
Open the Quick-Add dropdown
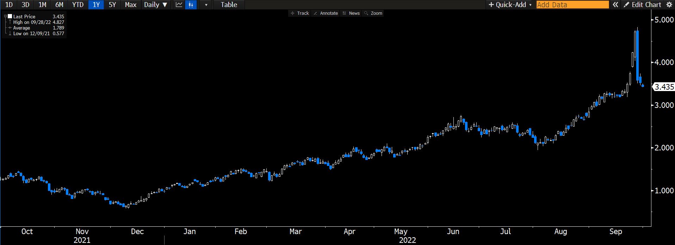pos(510,5)
